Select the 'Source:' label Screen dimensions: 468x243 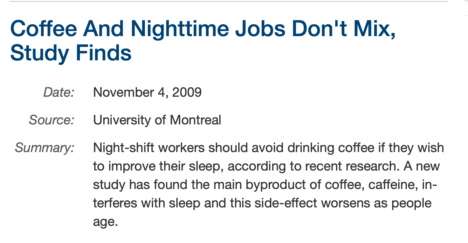[x=52, y=120]
